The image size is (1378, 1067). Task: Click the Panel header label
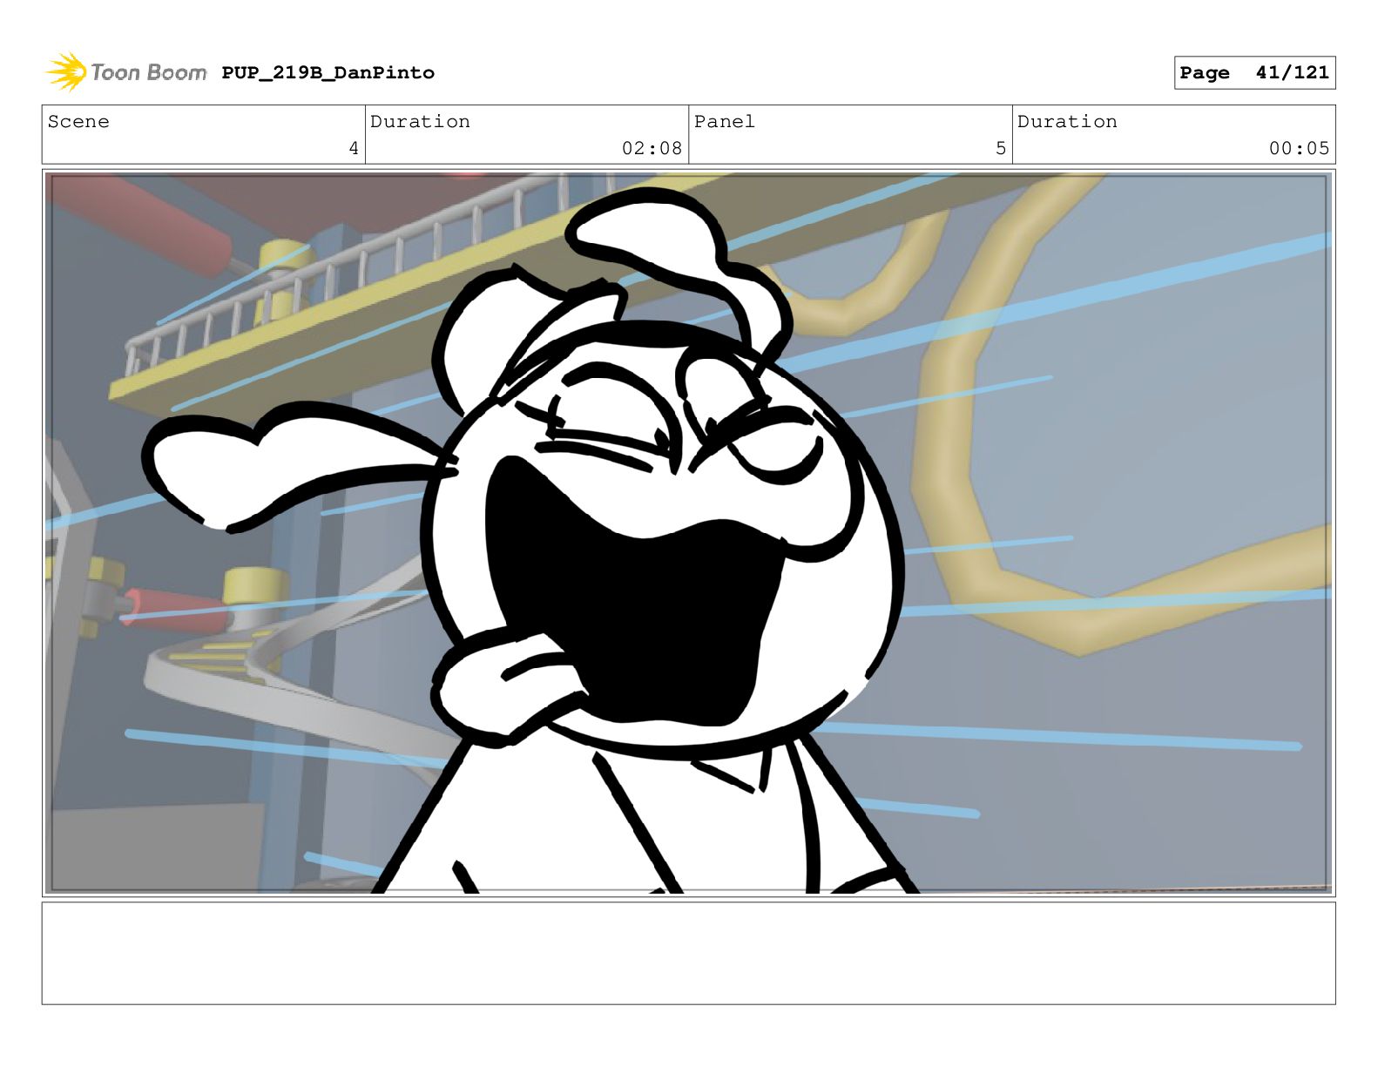[x=724, y=122]
